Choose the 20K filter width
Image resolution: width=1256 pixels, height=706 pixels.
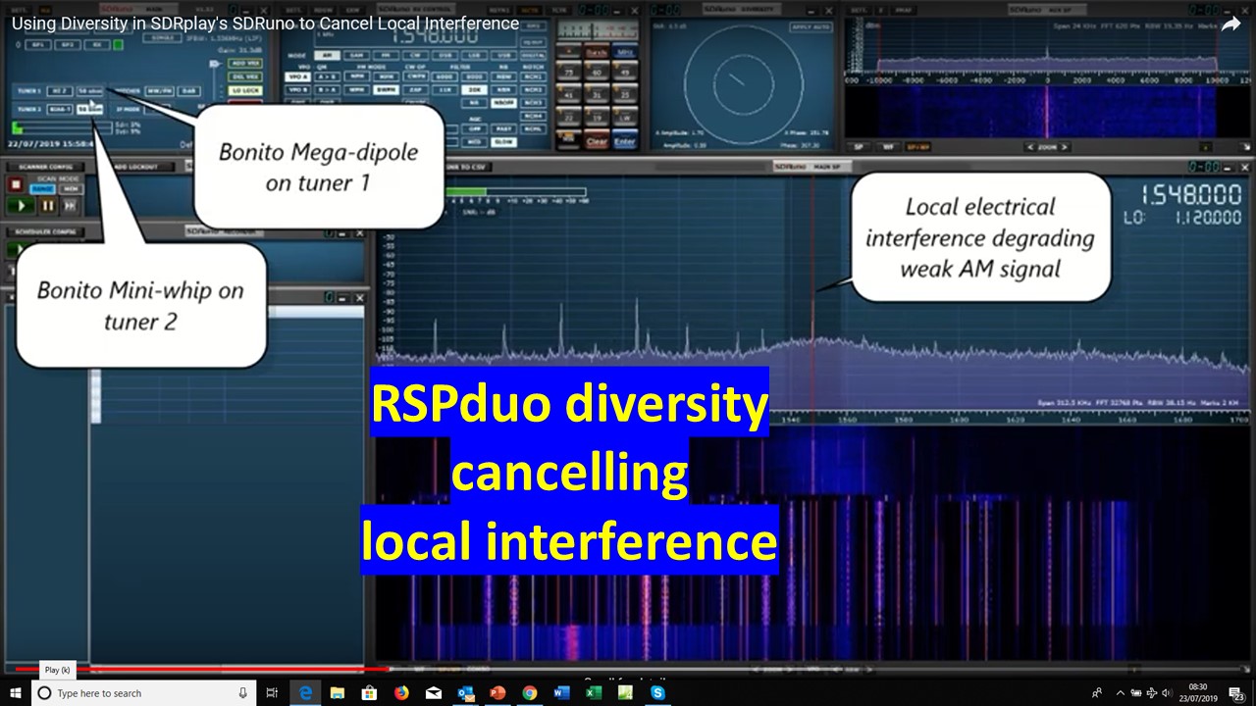pyautogui.click(x=474, y=90)
